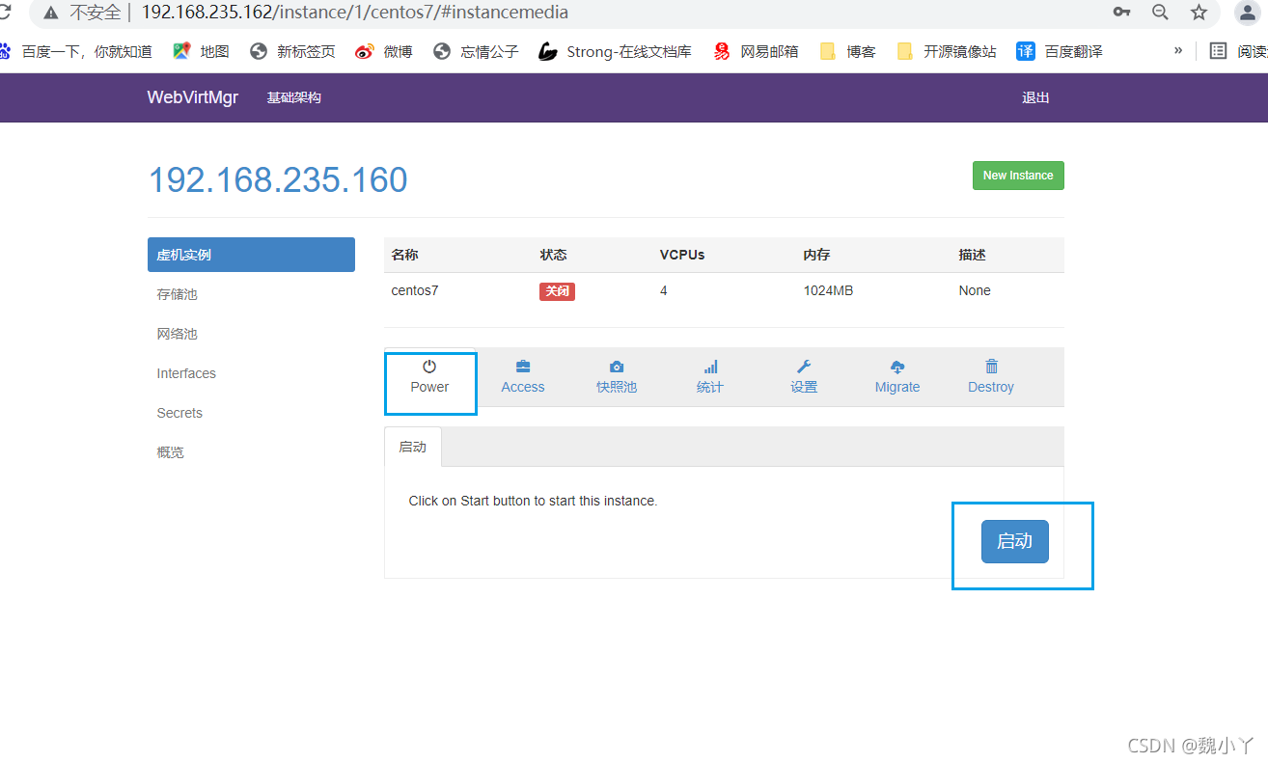Image resolution: width=1268 pixels, height=763 pixels.
Task: Click the centos7 instance name
Action: coord(415,290)
